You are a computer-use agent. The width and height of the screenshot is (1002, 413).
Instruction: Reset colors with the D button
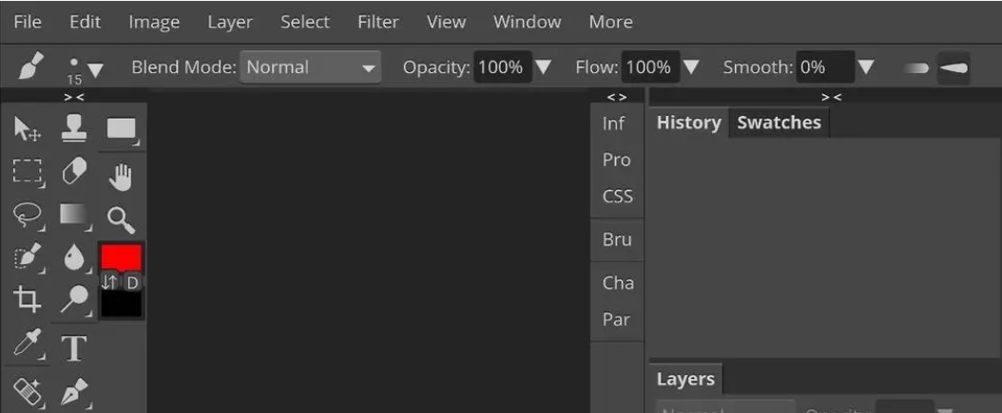point(132,282)
